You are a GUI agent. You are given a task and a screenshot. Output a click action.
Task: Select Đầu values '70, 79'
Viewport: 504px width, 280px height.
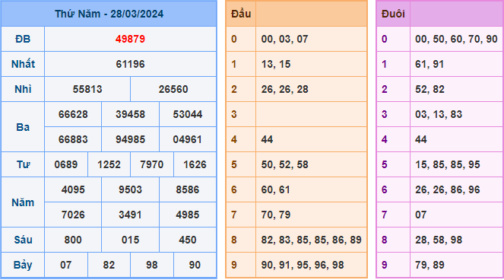tap(276, 215)
